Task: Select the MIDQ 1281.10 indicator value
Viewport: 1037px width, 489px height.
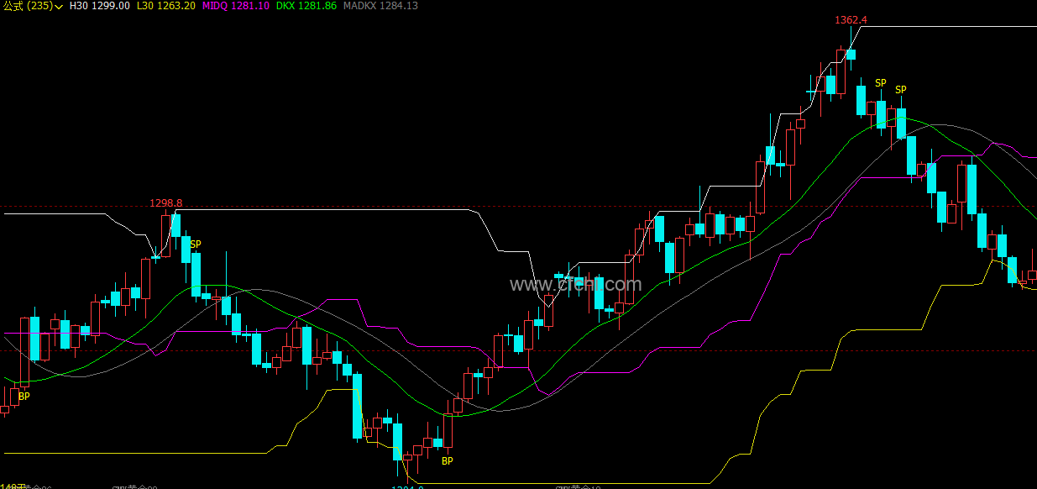Action: click(236, 6)
